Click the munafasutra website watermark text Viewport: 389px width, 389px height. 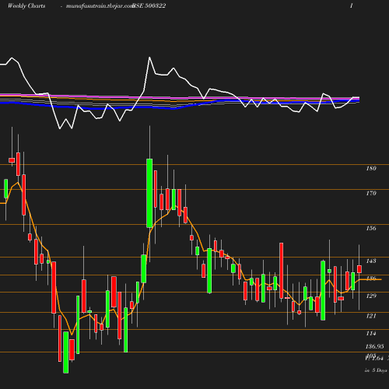pos(100,6)
